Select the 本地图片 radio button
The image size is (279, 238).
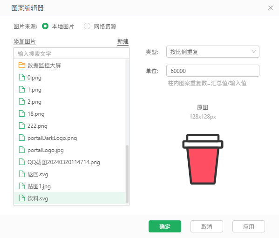[x=45, y=26]
